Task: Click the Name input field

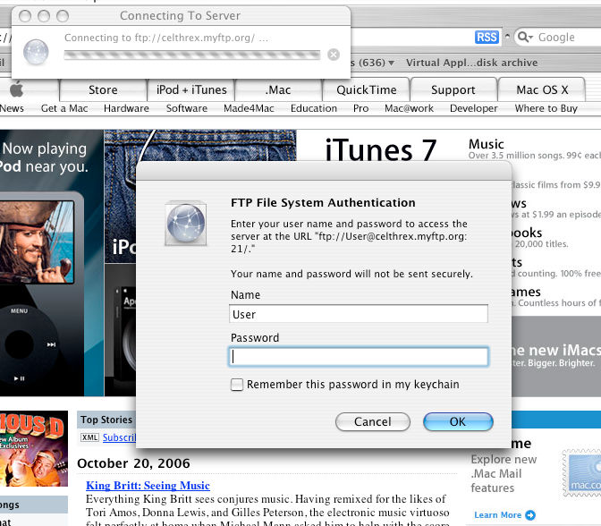Action: (359, 314)
